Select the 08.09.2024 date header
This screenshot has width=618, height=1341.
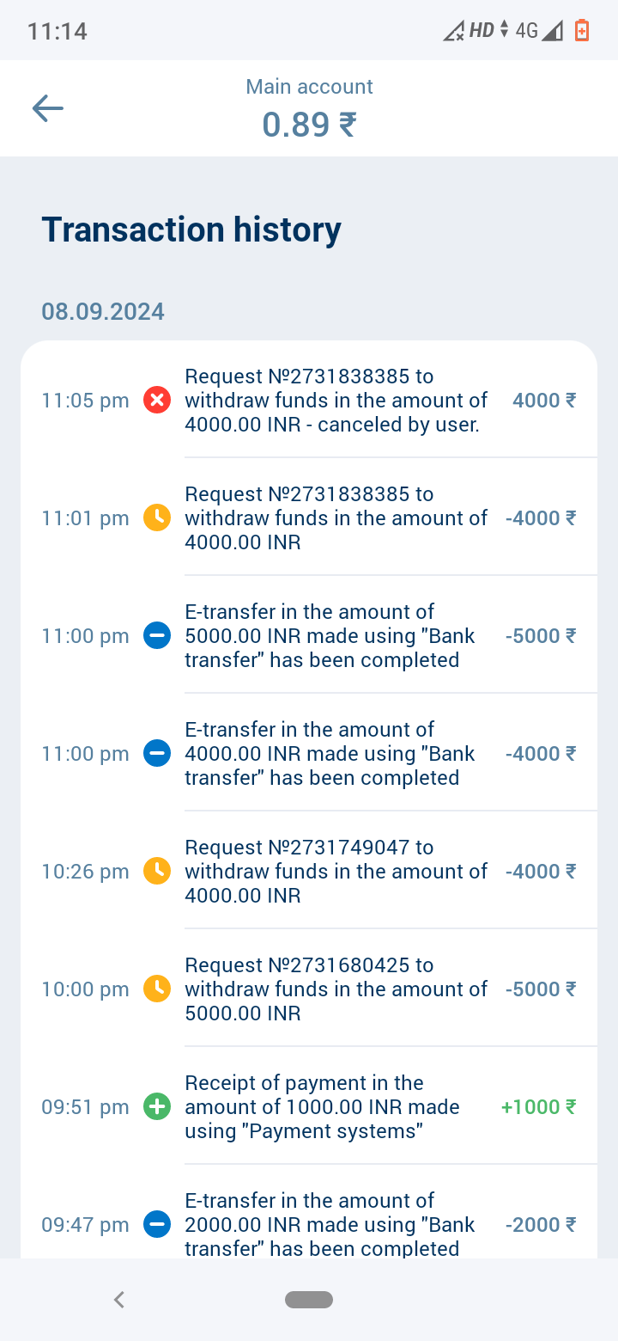click(103, 311)
